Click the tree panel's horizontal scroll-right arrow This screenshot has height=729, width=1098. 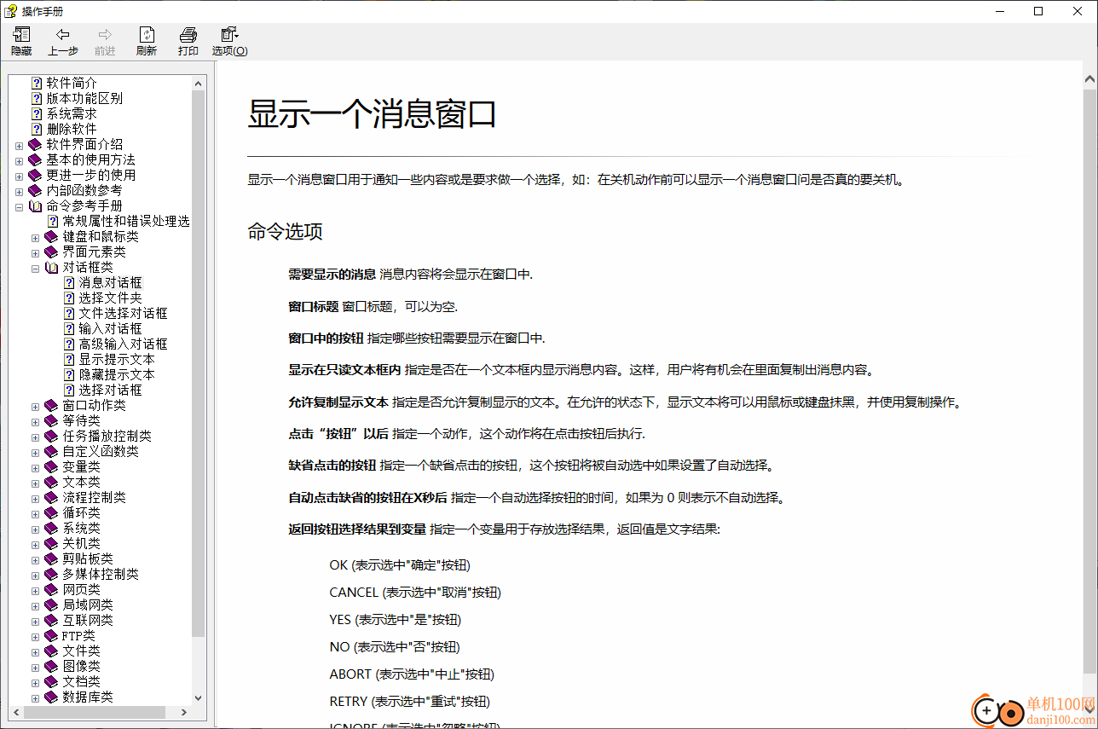coord(185,712)
